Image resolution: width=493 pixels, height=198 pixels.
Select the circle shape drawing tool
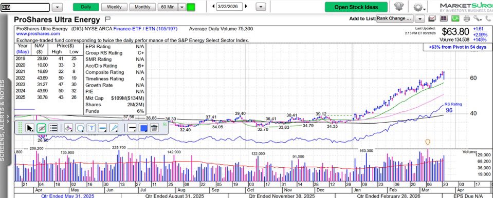[80, 128]
